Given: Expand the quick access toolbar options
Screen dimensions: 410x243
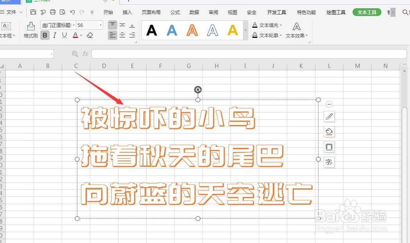Looking at the screenshot, I should pos(92,12).
